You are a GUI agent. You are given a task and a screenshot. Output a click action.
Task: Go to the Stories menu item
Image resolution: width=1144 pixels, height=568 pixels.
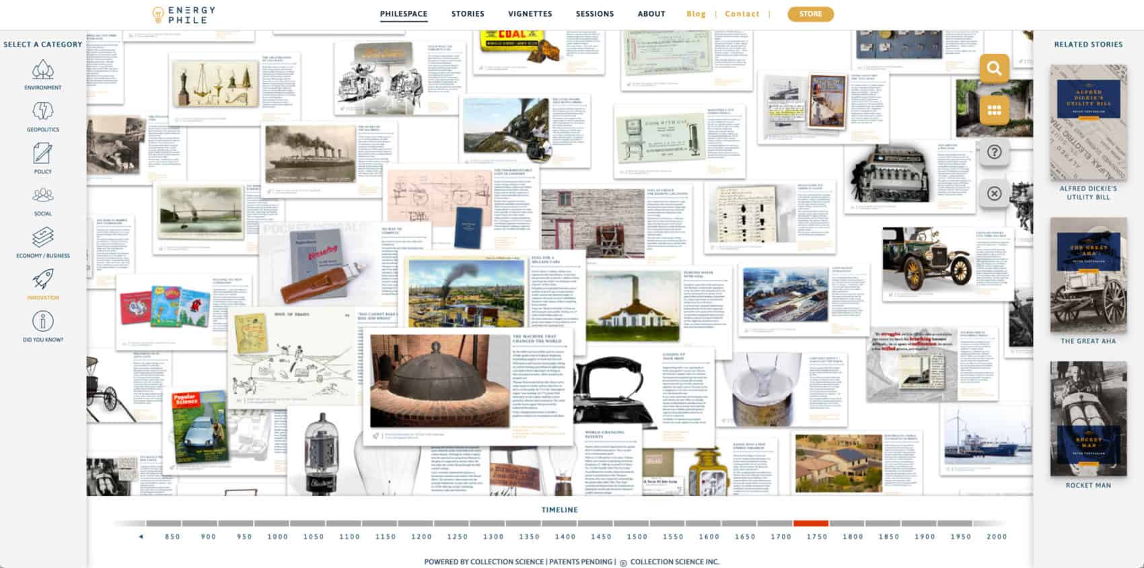click(x=468, y=14)
